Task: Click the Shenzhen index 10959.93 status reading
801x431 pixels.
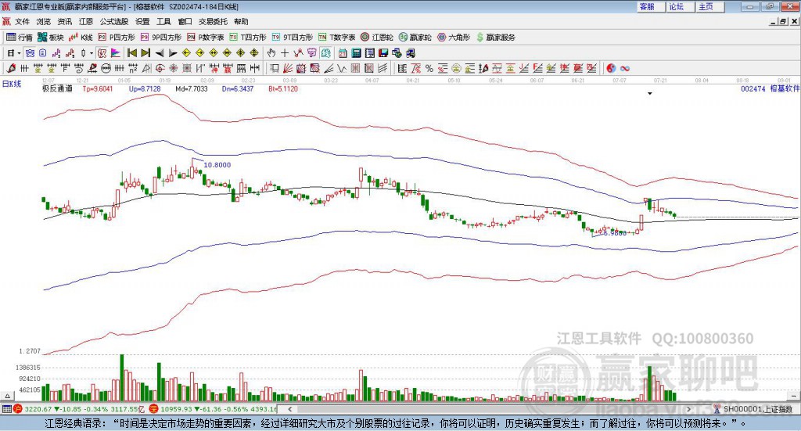Action: coord(176,409)
